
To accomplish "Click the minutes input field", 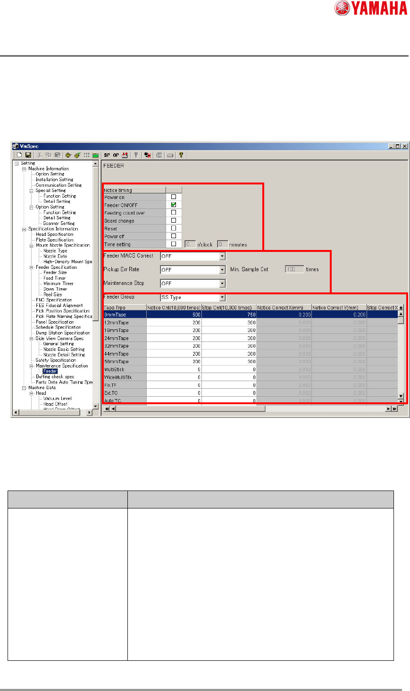I will pos(223,244).
